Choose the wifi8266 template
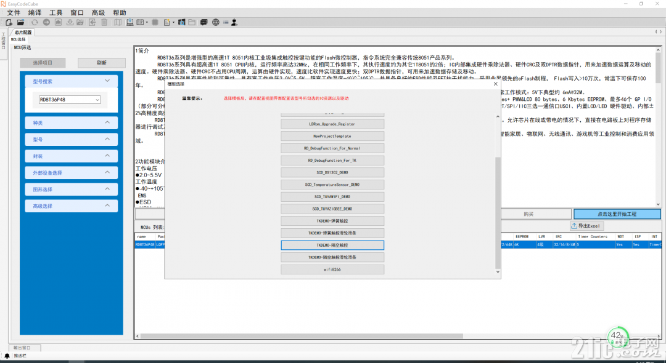 point(332,269)
